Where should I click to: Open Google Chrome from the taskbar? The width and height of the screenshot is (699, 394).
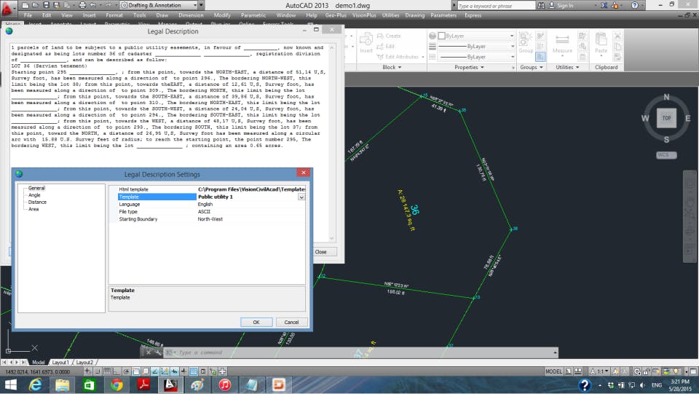tap(116, 385)
